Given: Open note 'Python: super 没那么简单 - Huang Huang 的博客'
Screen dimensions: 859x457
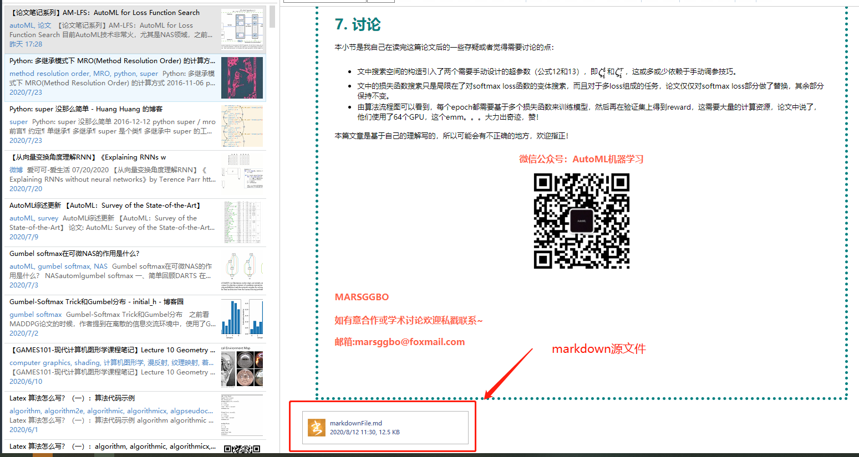Looking at the screenshot, I should pyautogui.click(x=135, y=126).
